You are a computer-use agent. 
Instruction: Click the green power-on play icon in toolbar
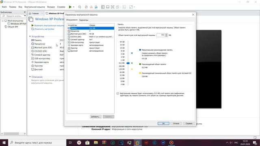coord(70,7)
